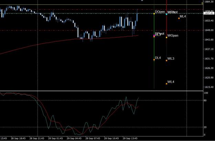Viewport: 215px width, 141px height.
Task: Click the WOpen label on chart
Action: tap(173, 36)
